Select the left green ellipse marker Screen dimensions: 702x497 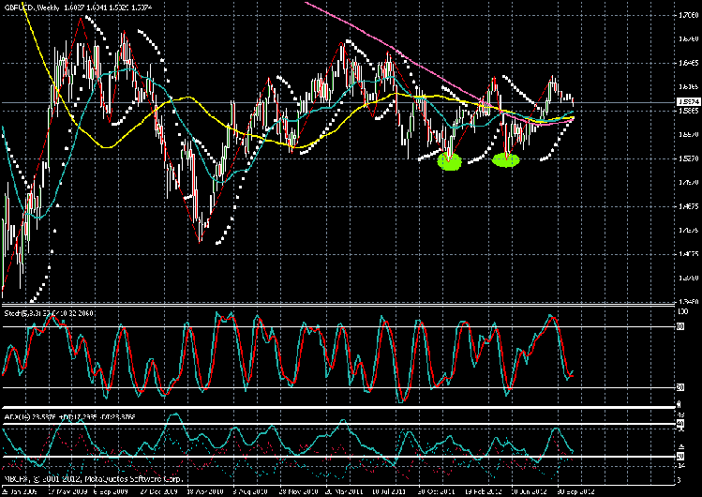(450, 161)
